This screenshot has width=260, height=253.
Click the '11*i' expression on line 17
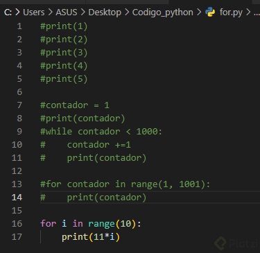(104, 237)
